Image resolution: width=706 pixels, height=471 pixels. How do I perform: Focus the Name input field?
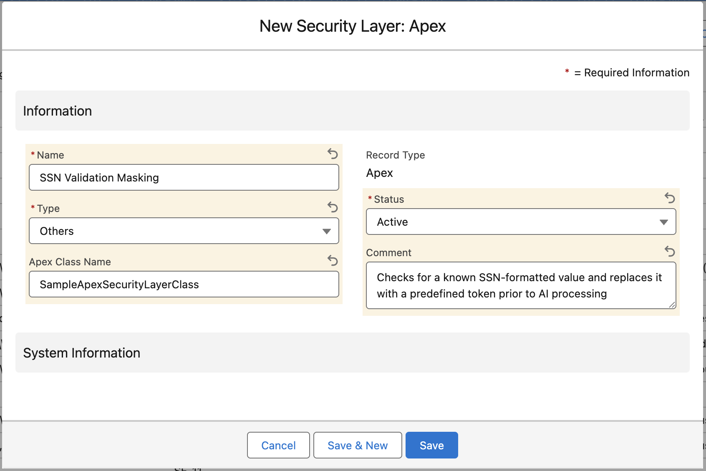pos(184,178)
